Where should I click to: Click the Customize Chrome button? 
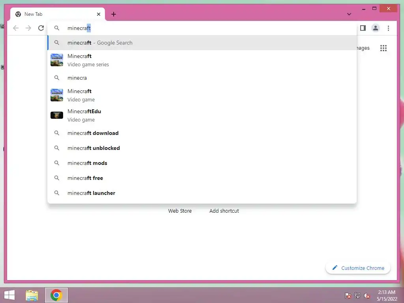[358, 268]
